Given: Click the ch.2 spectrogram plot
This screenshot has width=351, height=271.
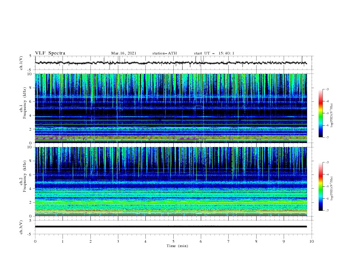Looking at the screenshot, I should [x=171, y=182].
